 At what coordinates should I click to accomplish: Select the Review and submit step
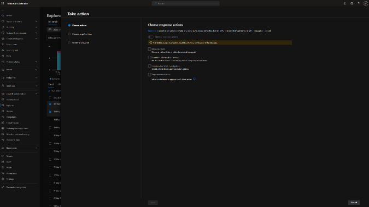pos(80,42)
